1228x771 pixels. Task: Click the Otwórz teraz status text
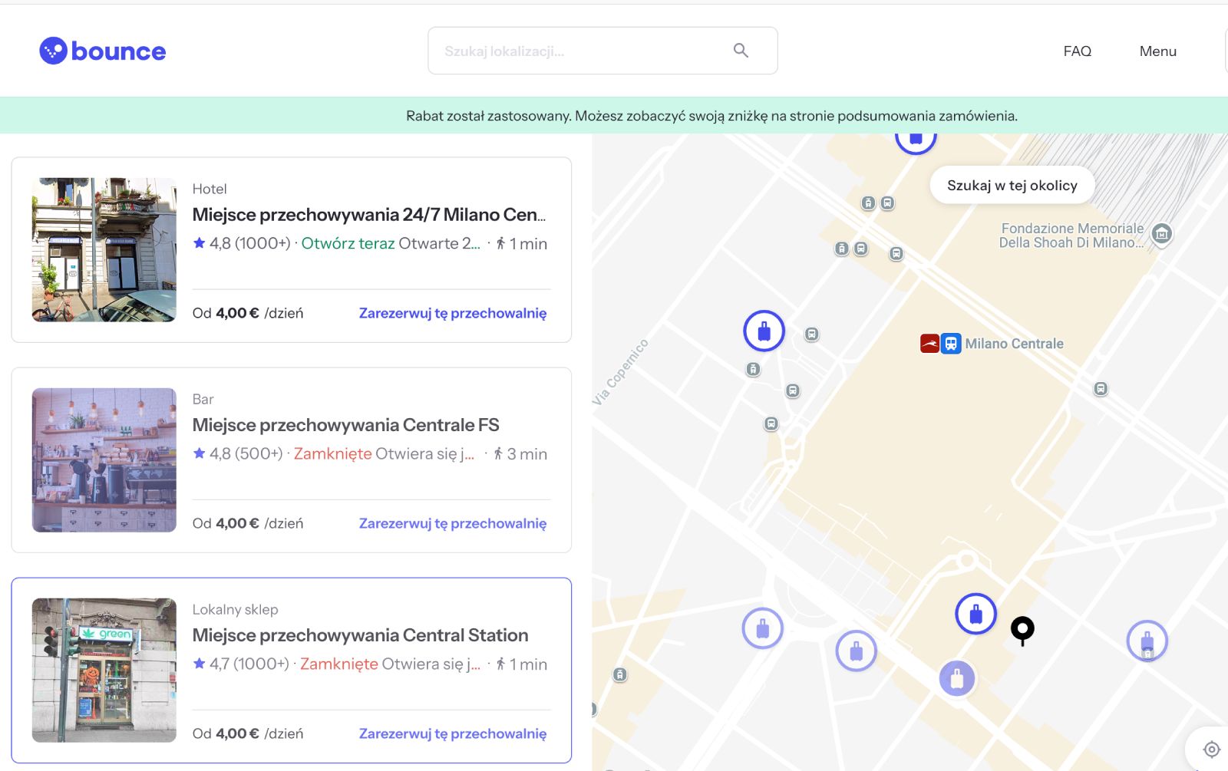[x=348, y=243]
